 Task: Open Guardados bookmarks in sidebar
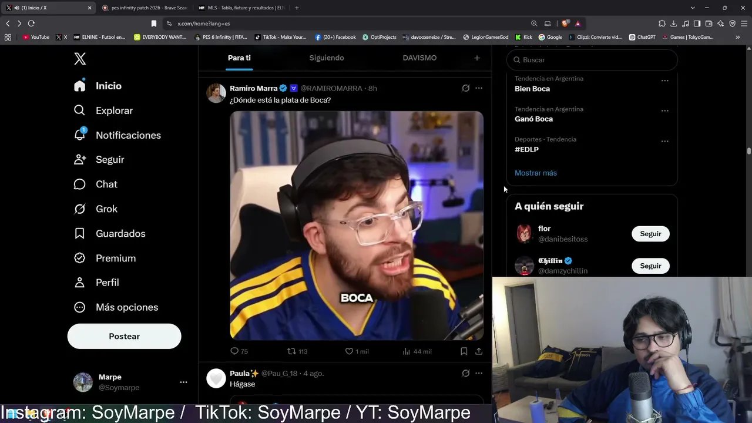pyautogui.click(x=109, y=234)
